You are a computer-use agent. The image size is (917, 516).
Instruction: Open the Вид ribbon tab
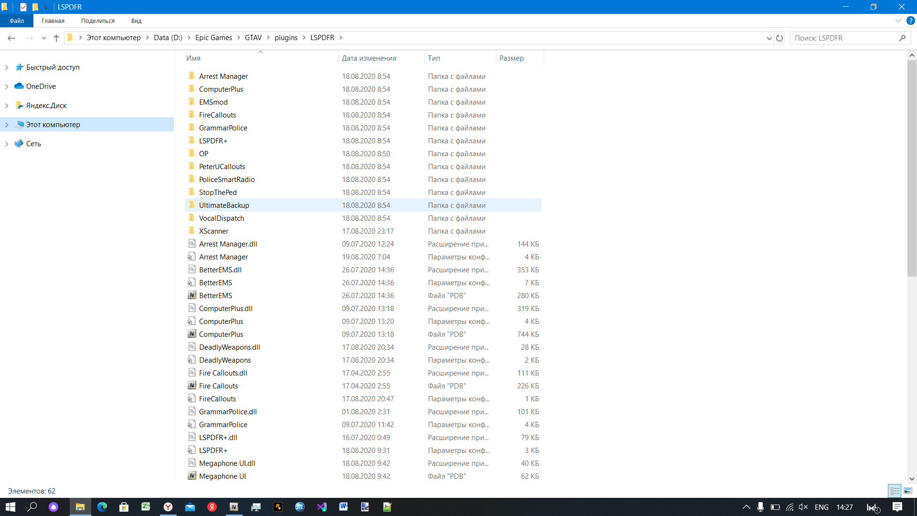[136, 21]
